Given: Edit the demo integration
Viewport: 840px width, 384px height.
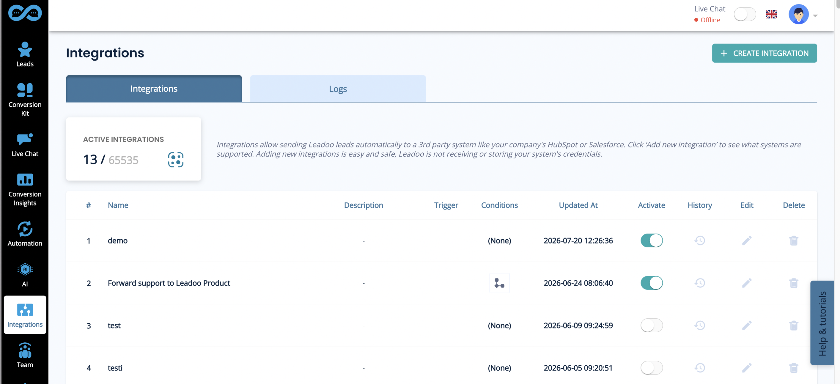Looking at the screenshot, I should [747, 240].
